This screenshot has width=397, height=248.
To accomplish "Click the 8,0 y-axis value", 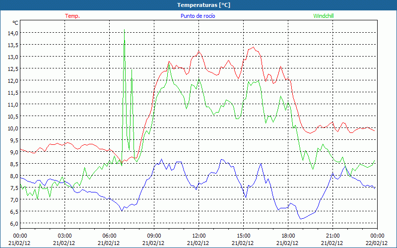I will tap(14, 176).
